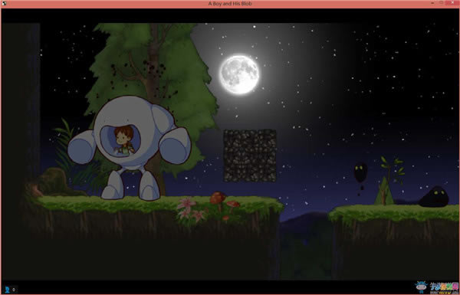Click the pink flowers on the ledge
This screenshot has height=295, width=460.
(190, 210)
